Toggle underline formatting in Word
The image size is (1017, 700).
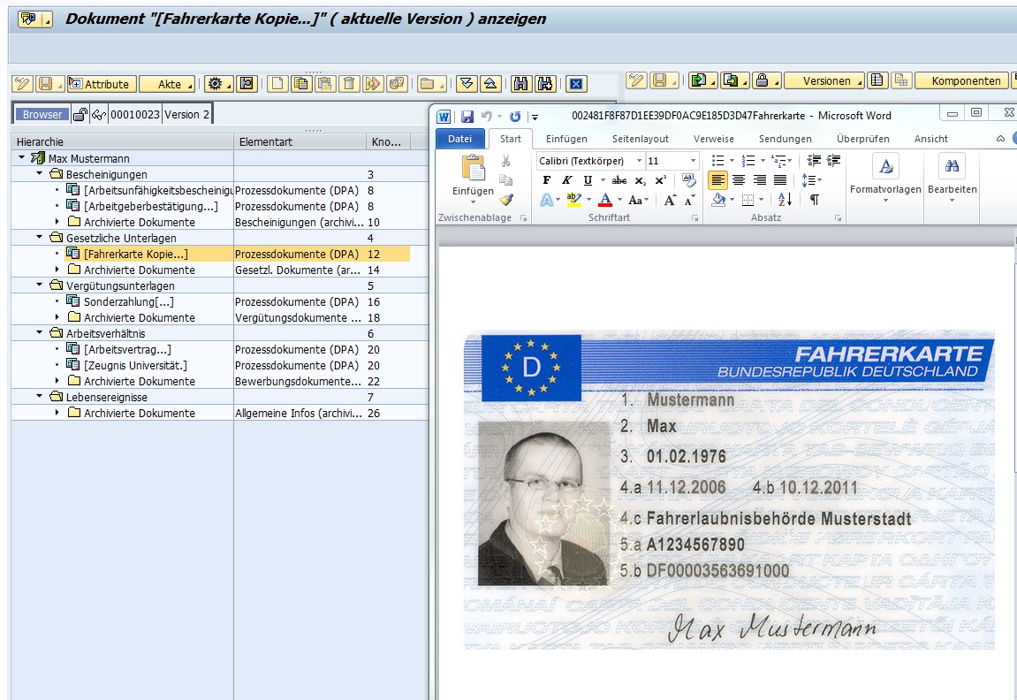pos(588,180)
